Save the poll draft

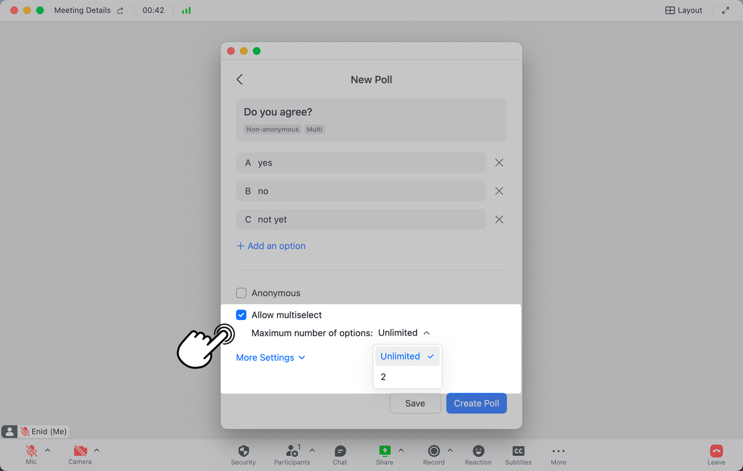pos(414,403)
